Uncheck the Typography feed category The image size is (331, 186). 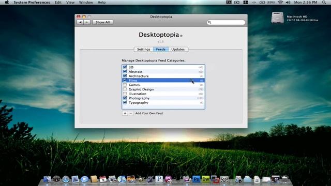coord(125,102)
